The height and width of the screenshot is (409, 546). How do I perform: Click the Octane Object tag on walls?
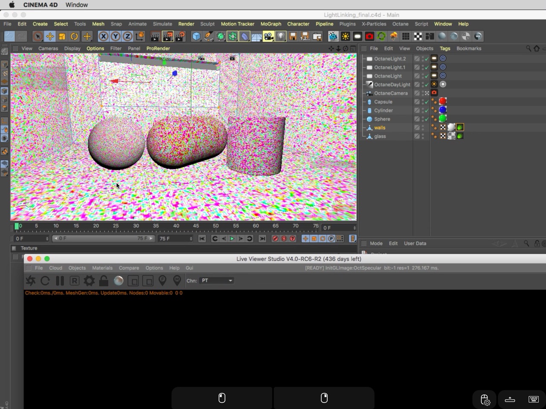click(460, 127)
